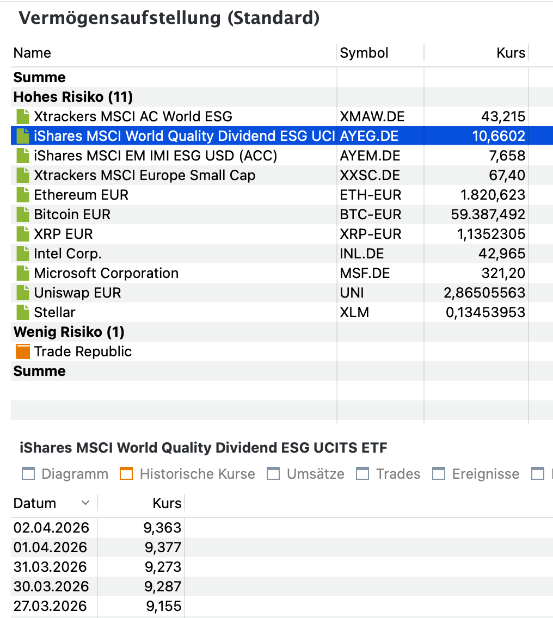The height and width of the screenshot is (618, 553).
Task: Open the Ereignisse tab
Action: [476, 474]
